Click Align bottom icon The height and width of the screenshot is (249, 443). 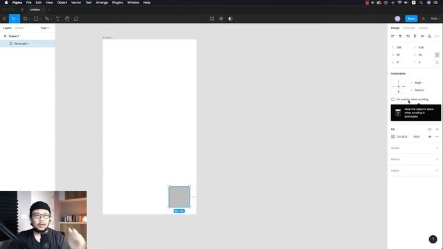coord(430,36)
